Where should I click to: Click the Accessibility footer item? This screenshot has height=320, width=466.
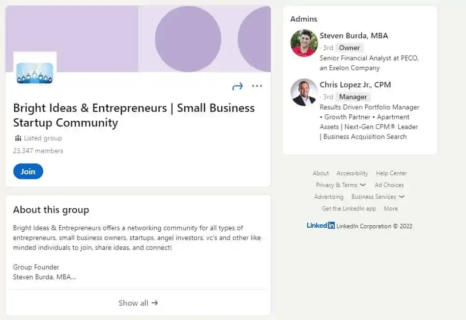352,173
